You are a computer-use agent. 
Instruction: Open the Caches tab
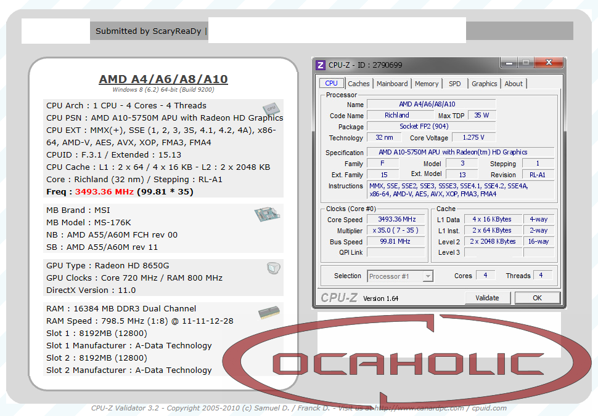pyautogui.click(x=359, y=84)
